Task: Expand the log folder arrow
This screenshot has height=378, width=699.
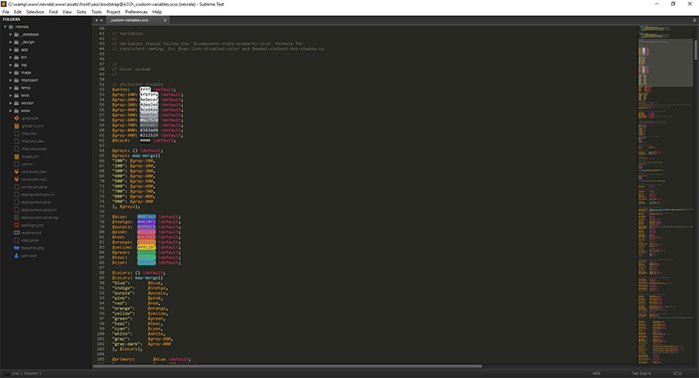Action: click(11, 65)
